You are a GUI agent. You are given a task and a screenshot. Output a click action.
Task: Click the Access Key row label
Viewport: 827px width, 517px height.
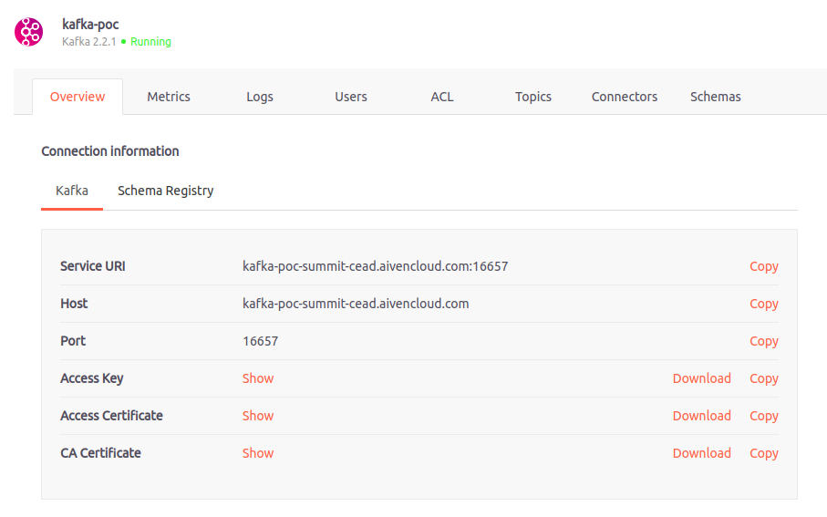click(x=92, y=378)
